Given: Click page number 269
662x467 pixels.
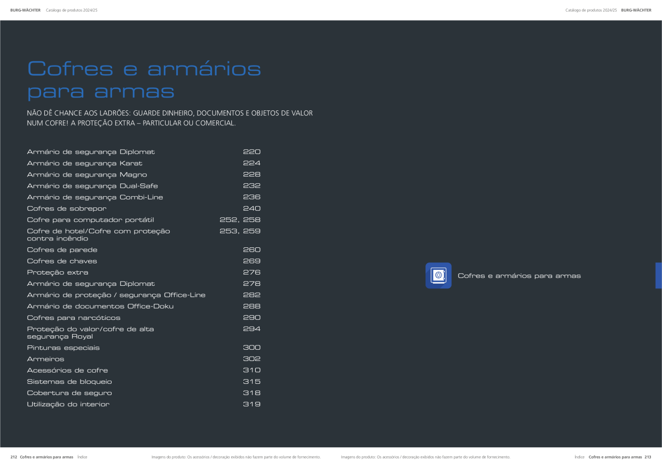Looking at the screenshot, I should 251,261.
